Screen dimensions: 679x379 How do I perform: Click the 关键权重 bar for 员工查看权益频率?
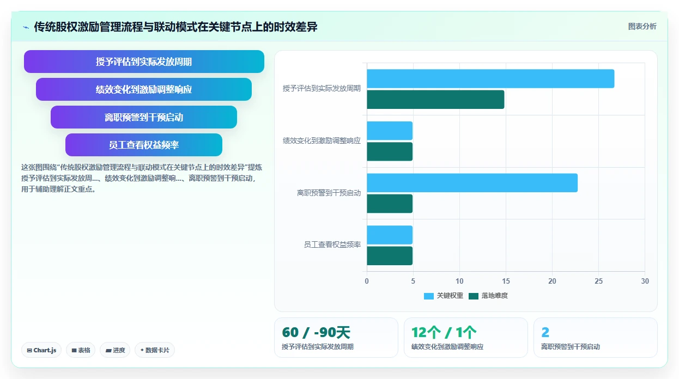point(390,235)
